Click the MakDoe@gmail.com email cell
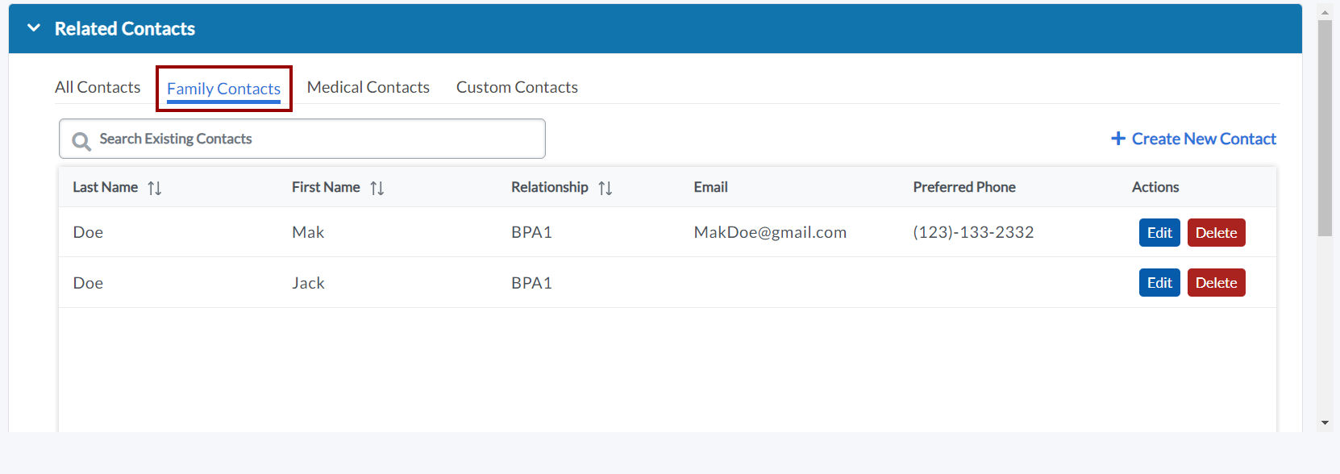 [770, 232]
